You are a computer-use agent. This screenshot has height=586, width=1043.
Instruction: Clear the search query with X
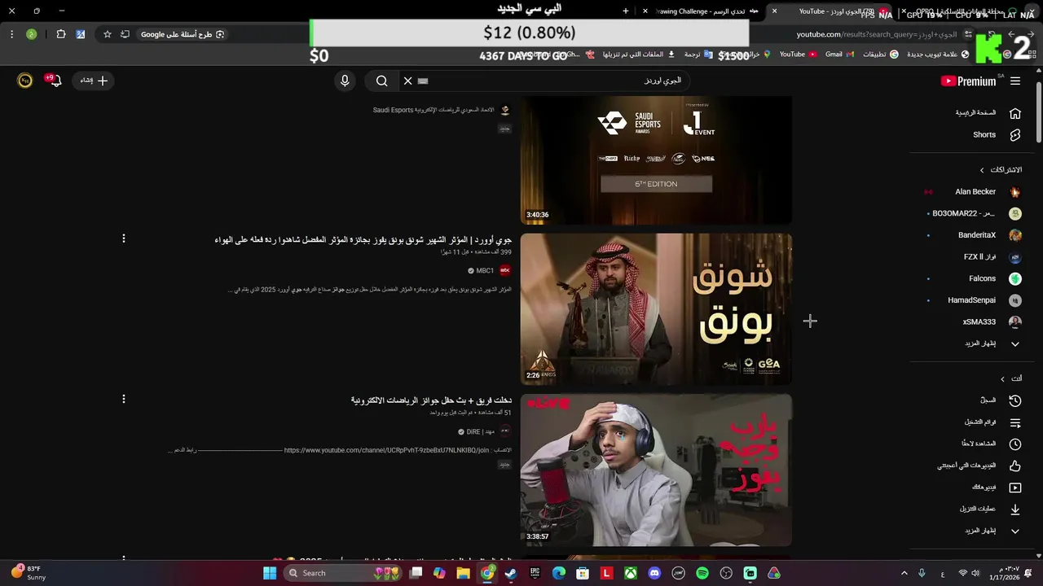pyautogui.click(x=407, y=81)
